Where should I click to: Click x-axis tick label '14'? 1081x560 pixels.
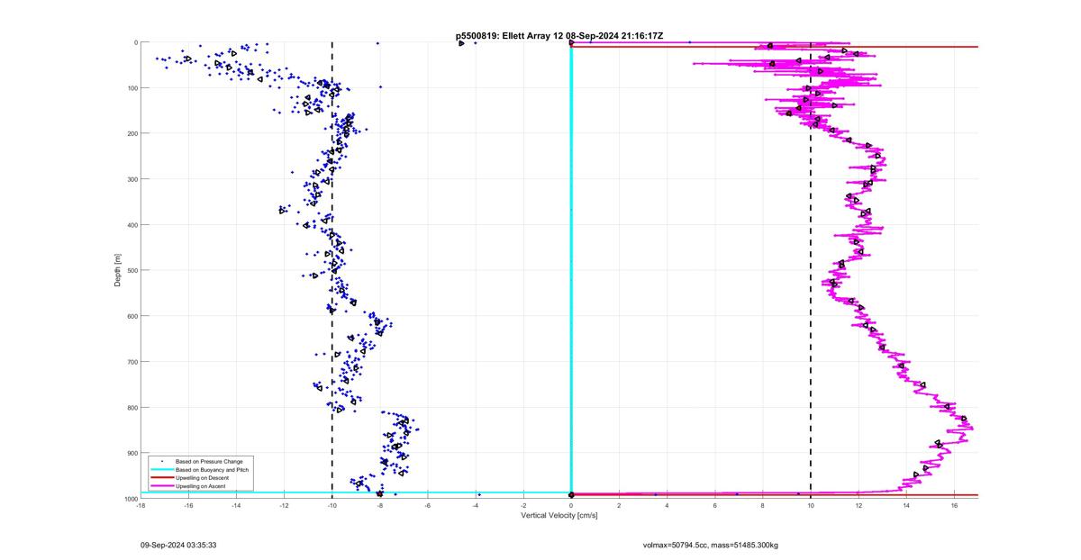[x=906, y=506]
